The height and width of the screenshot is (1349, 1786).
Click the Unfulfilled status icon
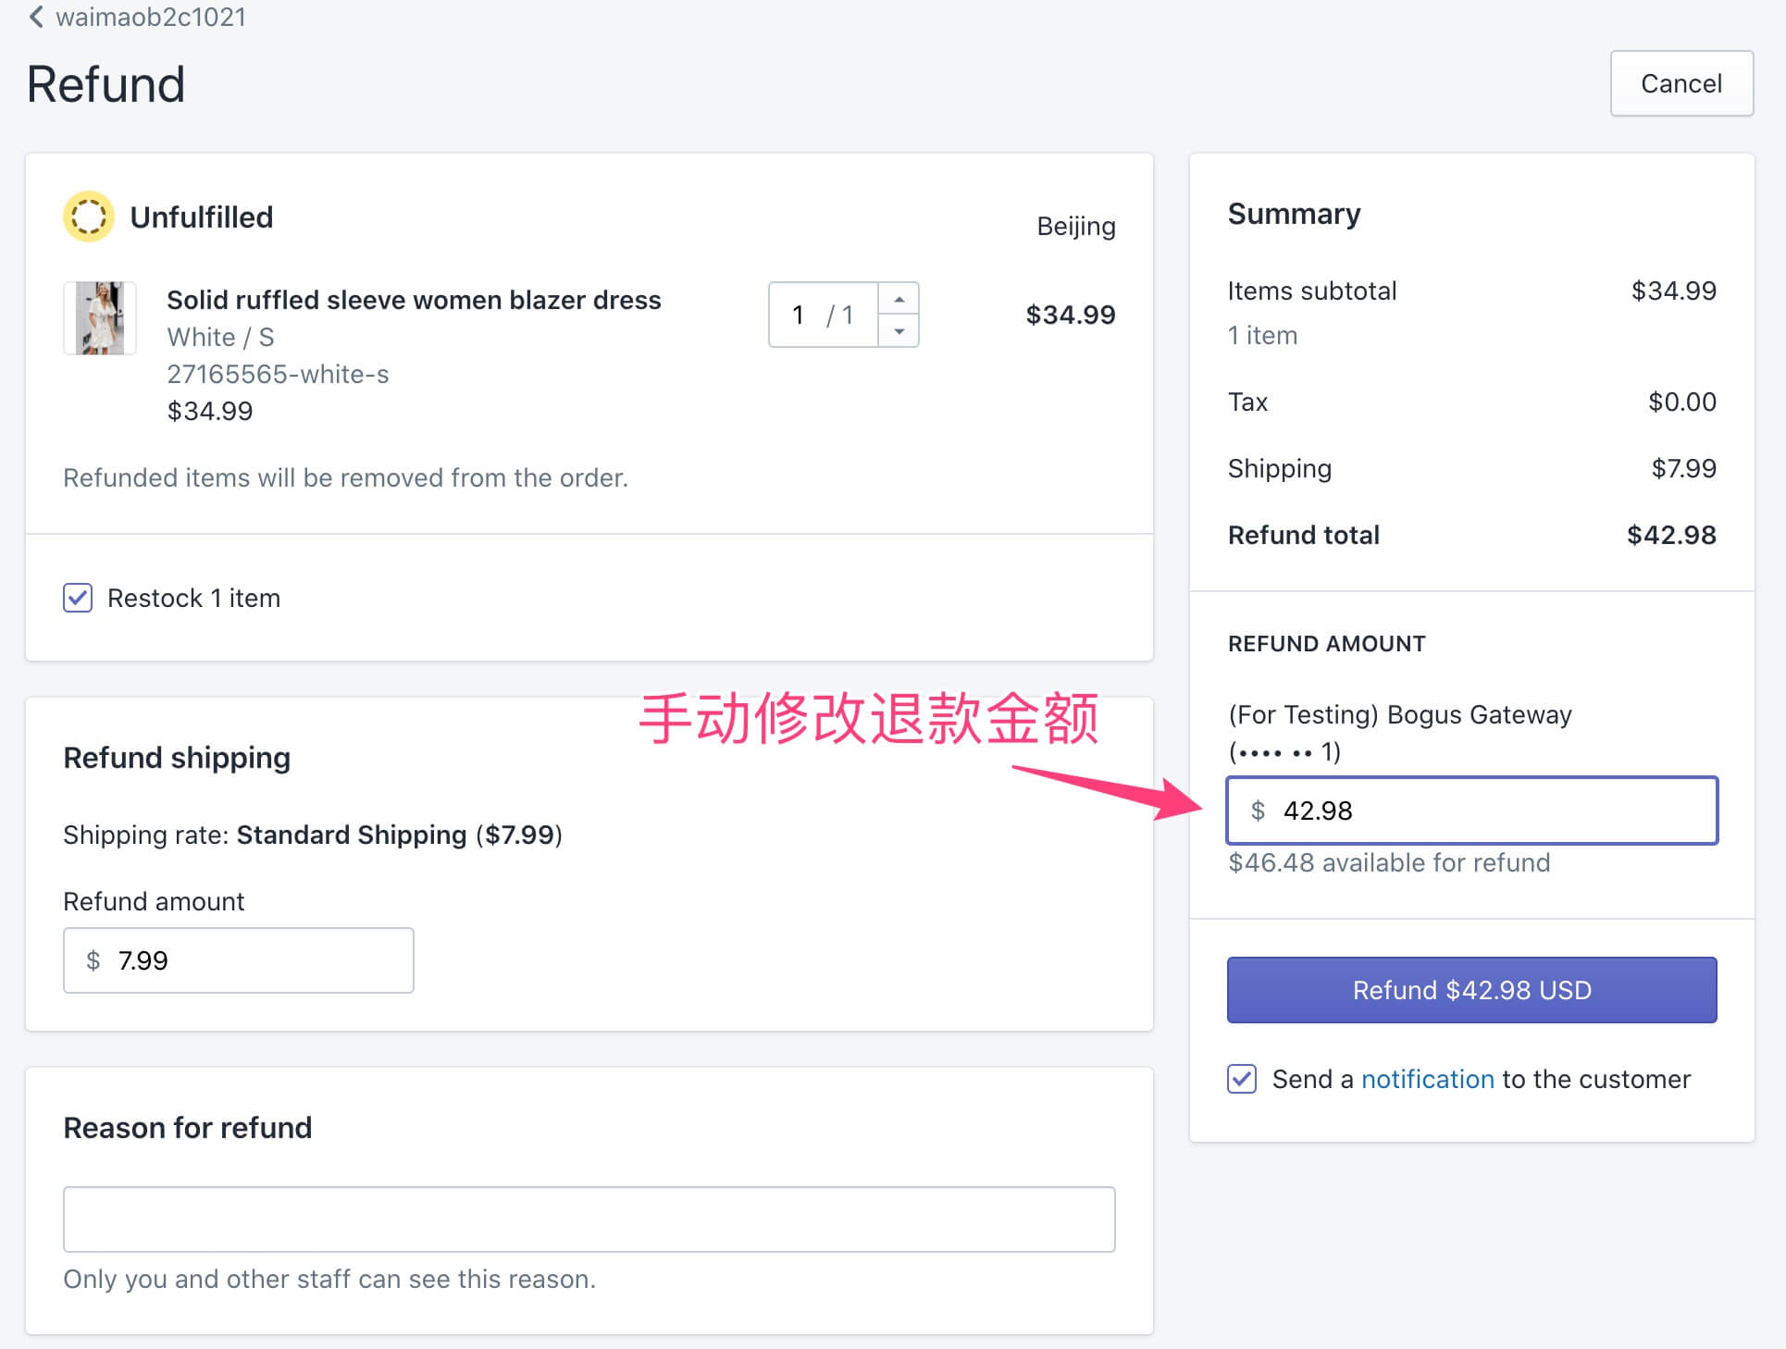coord(88,217)
